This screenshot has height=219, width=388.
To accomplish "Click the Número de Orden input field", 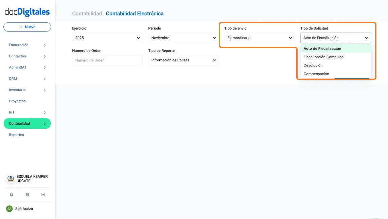I will point(107,60).
